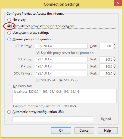Increase SSL Proxy port with up arrow

pyautogui.click(x=114, y=58)
